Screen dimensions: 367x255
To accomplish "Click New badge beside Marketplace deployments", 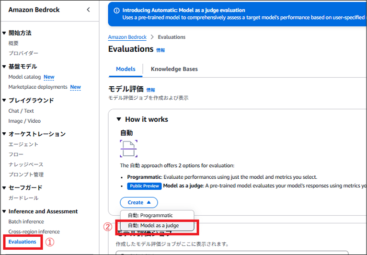I will 75,87.
